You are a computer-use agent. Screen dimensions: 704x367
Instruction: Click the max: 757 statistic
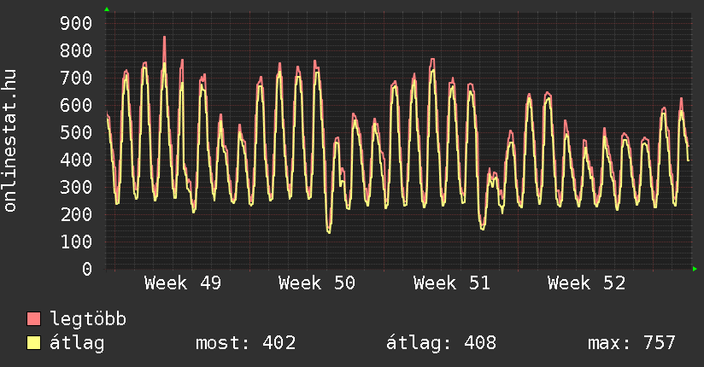[631, 343]
